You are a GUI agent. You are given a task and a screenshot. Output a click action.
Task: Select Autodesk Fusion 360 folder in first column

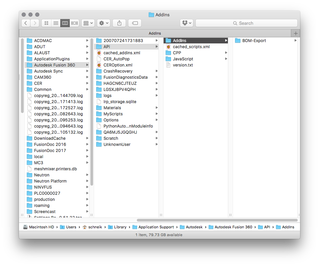pyautogui.click(x=57, y=65)
